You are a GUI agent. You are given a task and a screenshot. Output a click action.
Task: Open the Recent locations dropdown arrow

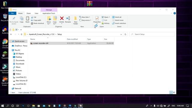click(x=19, y=34)
